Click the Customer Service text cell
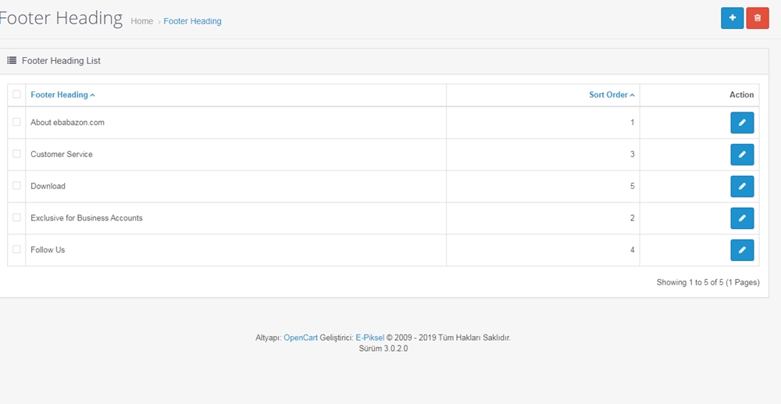This screenshot has height=404, width=781. coord(62,154)
